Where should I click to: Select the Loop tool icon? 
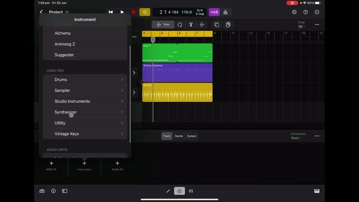179,25
